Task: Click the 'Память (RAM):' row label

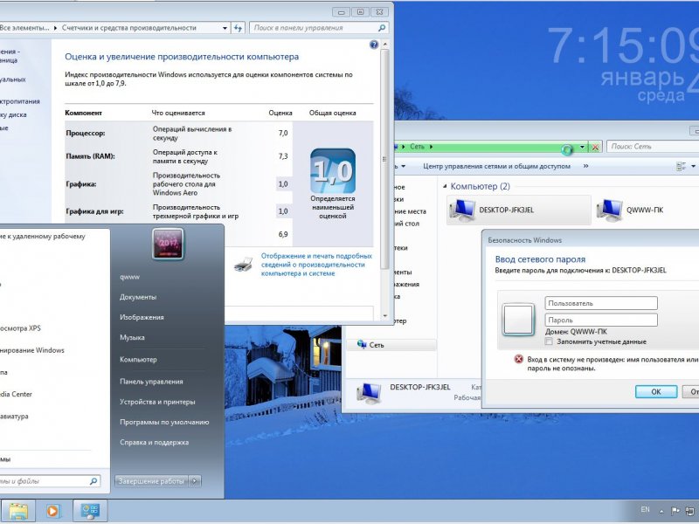Action: point(90,156)
